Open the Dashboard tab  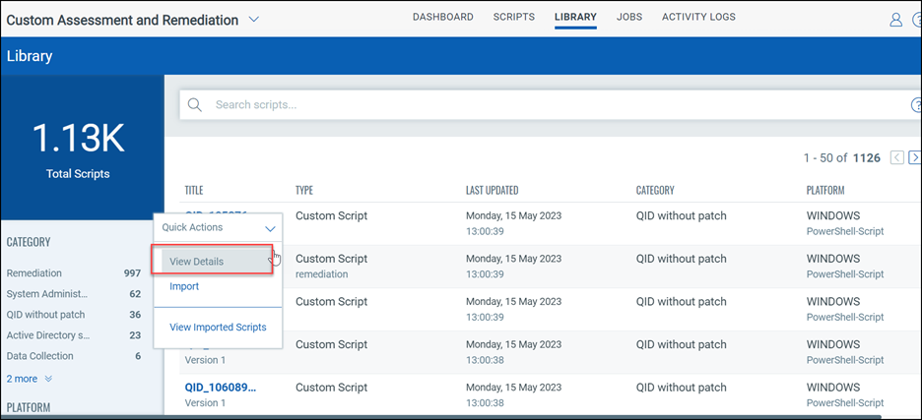442,17
